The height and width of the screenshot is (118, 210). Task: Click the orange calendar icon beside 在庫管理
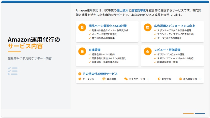82,51
